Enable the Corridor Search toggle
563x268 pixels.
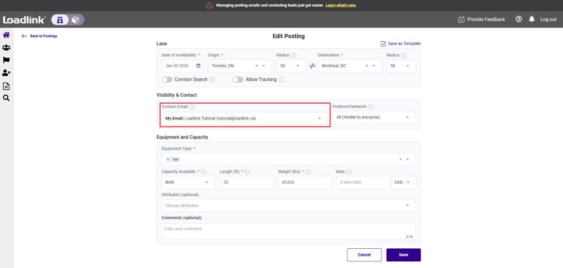coord(167,79)
